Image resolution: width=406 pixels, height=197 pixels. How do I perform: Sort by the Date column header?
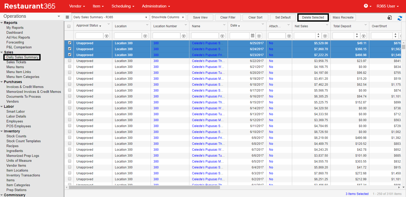pyautogui.click(x=234, y=25)
